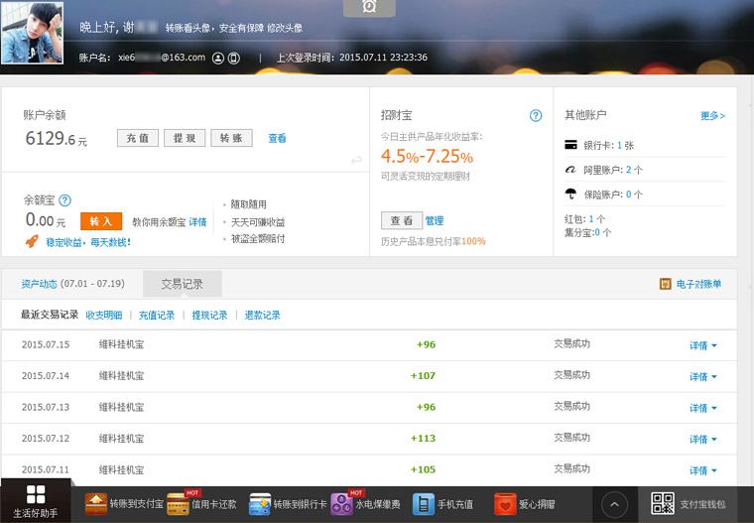The height and width of the screenshot is (523, 754).
Task: Click the +113 amount
Action: 424,439
